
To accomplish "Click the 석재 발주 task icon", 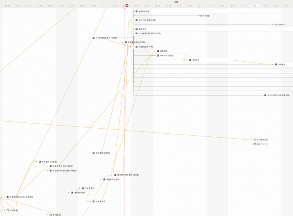I will pyautogui.click(x=39, y=161).
